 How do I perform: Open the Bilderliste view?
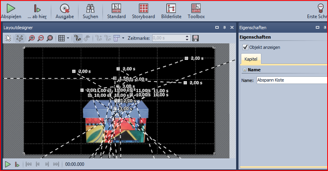171,11
